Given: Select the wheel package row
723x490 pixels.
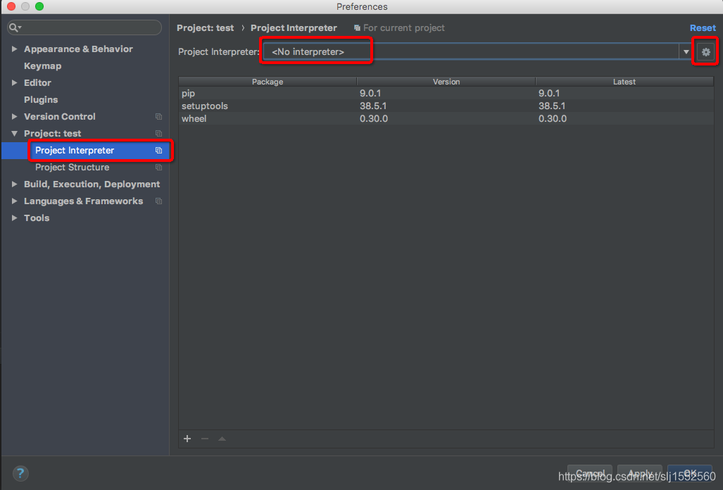Looking at the screenshot, I should 446,118.
